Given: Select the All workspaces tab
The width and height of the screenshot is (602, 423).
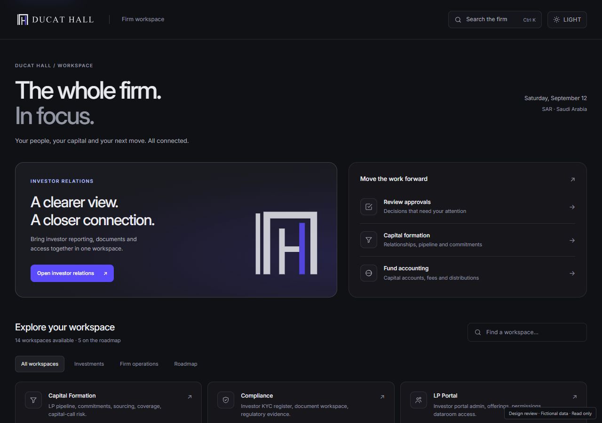Looking at the screenshot, I should tap(40, 364).
